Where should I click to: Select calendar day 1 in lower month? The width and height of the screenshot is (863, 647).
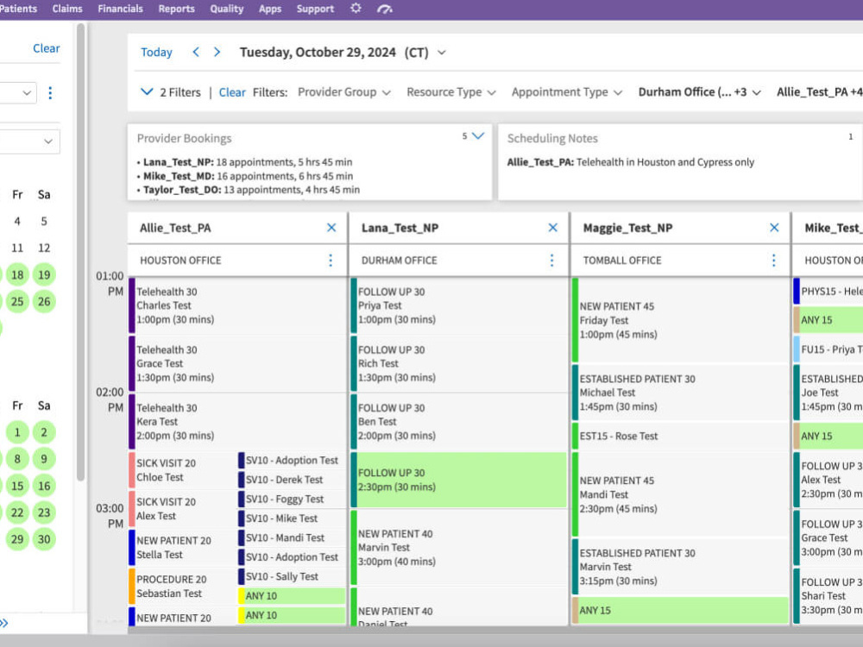click(17, 432)
